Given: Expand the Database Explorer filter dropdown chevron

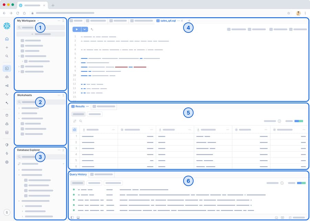Looking at the screenshot, I should [x=63, y=164].
